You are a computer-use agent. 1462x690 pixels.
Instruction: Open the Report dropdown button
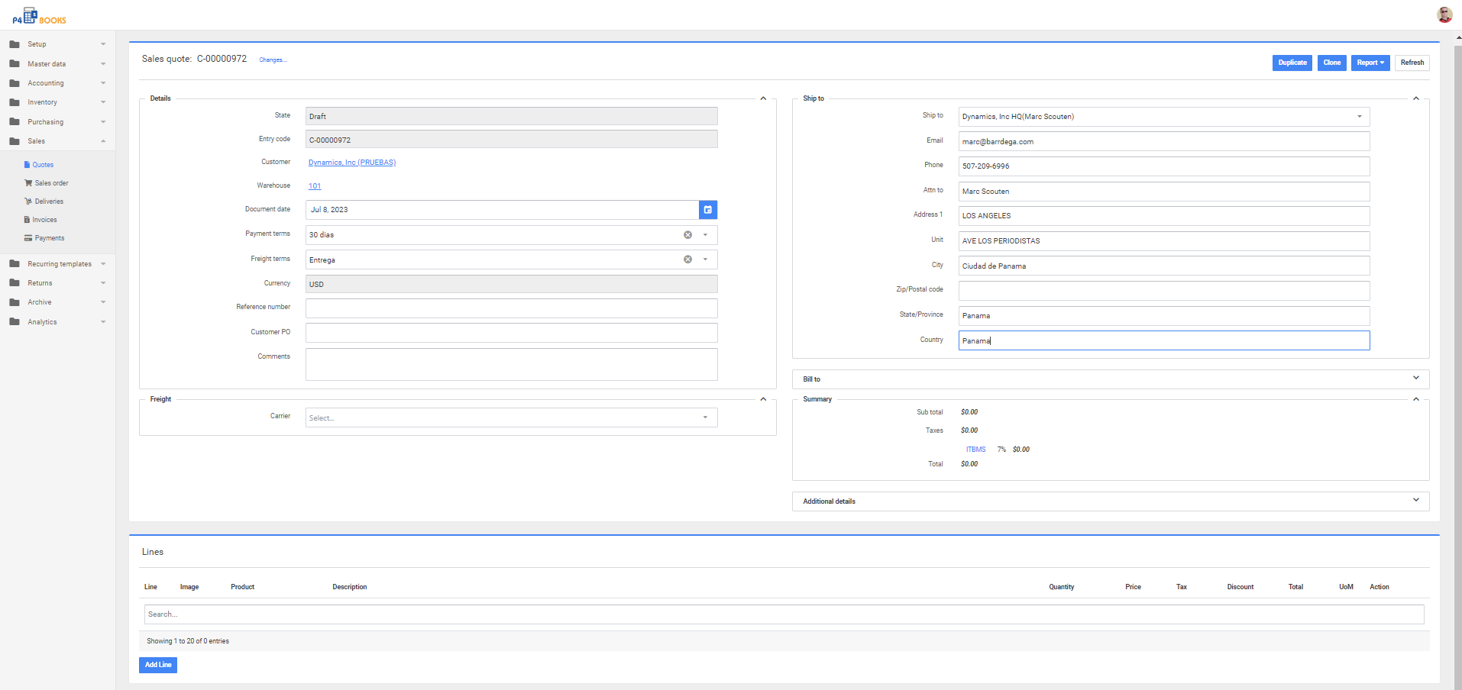[1370, 63]
